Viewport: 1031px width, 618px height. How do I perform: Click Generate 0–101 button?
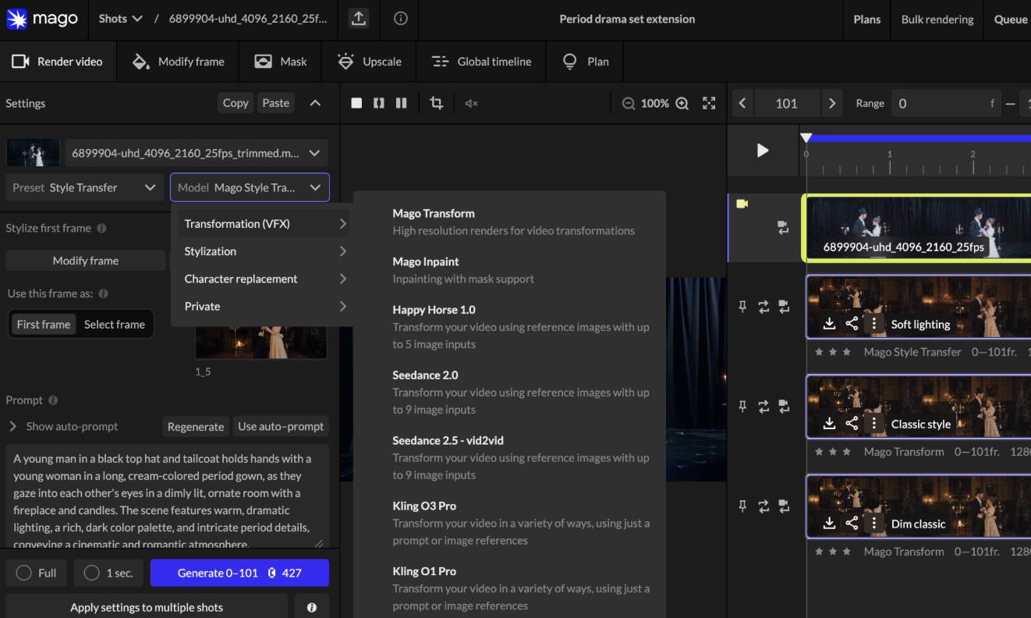tap(239, 573)
